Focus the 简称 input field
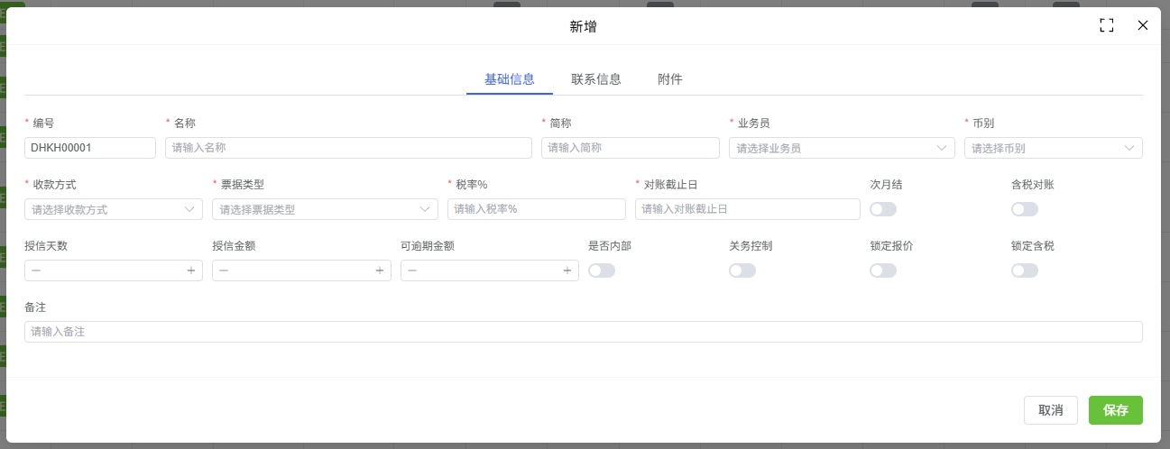Viewport: 1170px width, 449px height. pyautogui.click(x=631, y=148)
